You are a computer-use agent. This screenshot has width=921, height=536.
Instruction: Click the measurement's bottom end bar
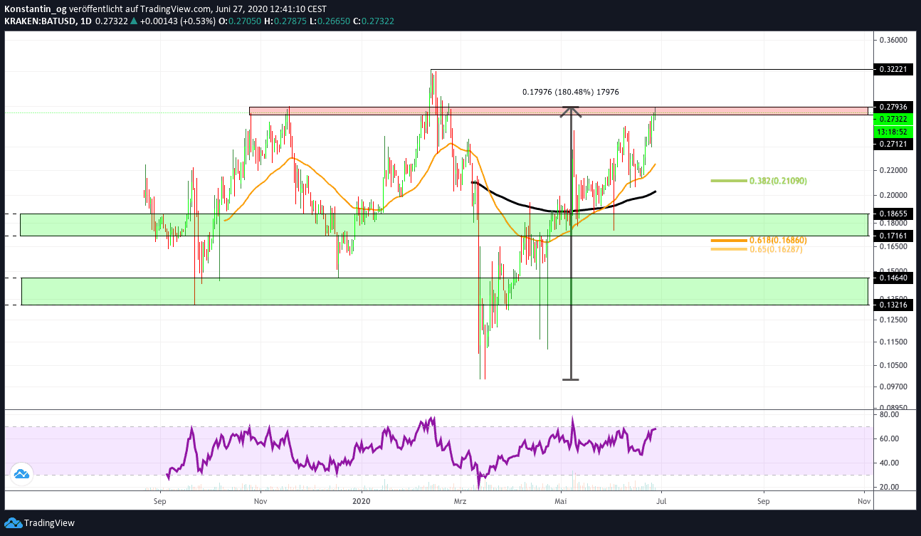571,379
